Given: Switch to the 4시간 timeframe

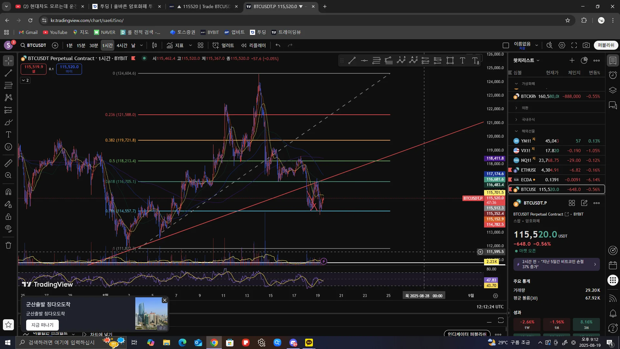Looking at the screenshot, I should click(122, 45).
